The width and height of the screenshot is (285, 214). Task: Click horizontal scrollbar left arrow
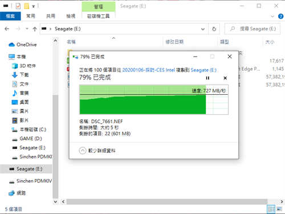[63, 201]
